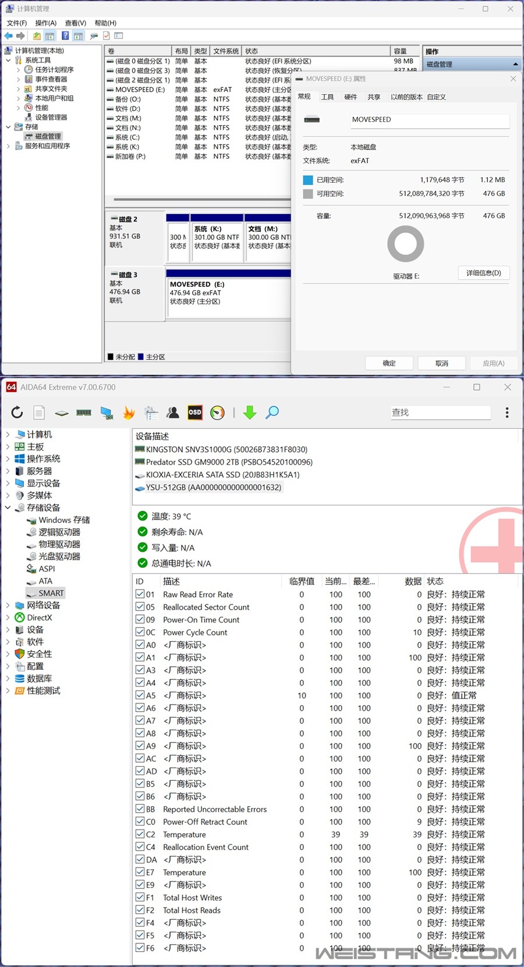
Task: Open the AIDA64 OSD panel icon
Action: tap(195, 413)
